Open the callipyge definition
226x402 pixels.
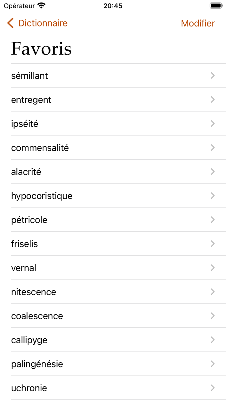tap(97, 340)
